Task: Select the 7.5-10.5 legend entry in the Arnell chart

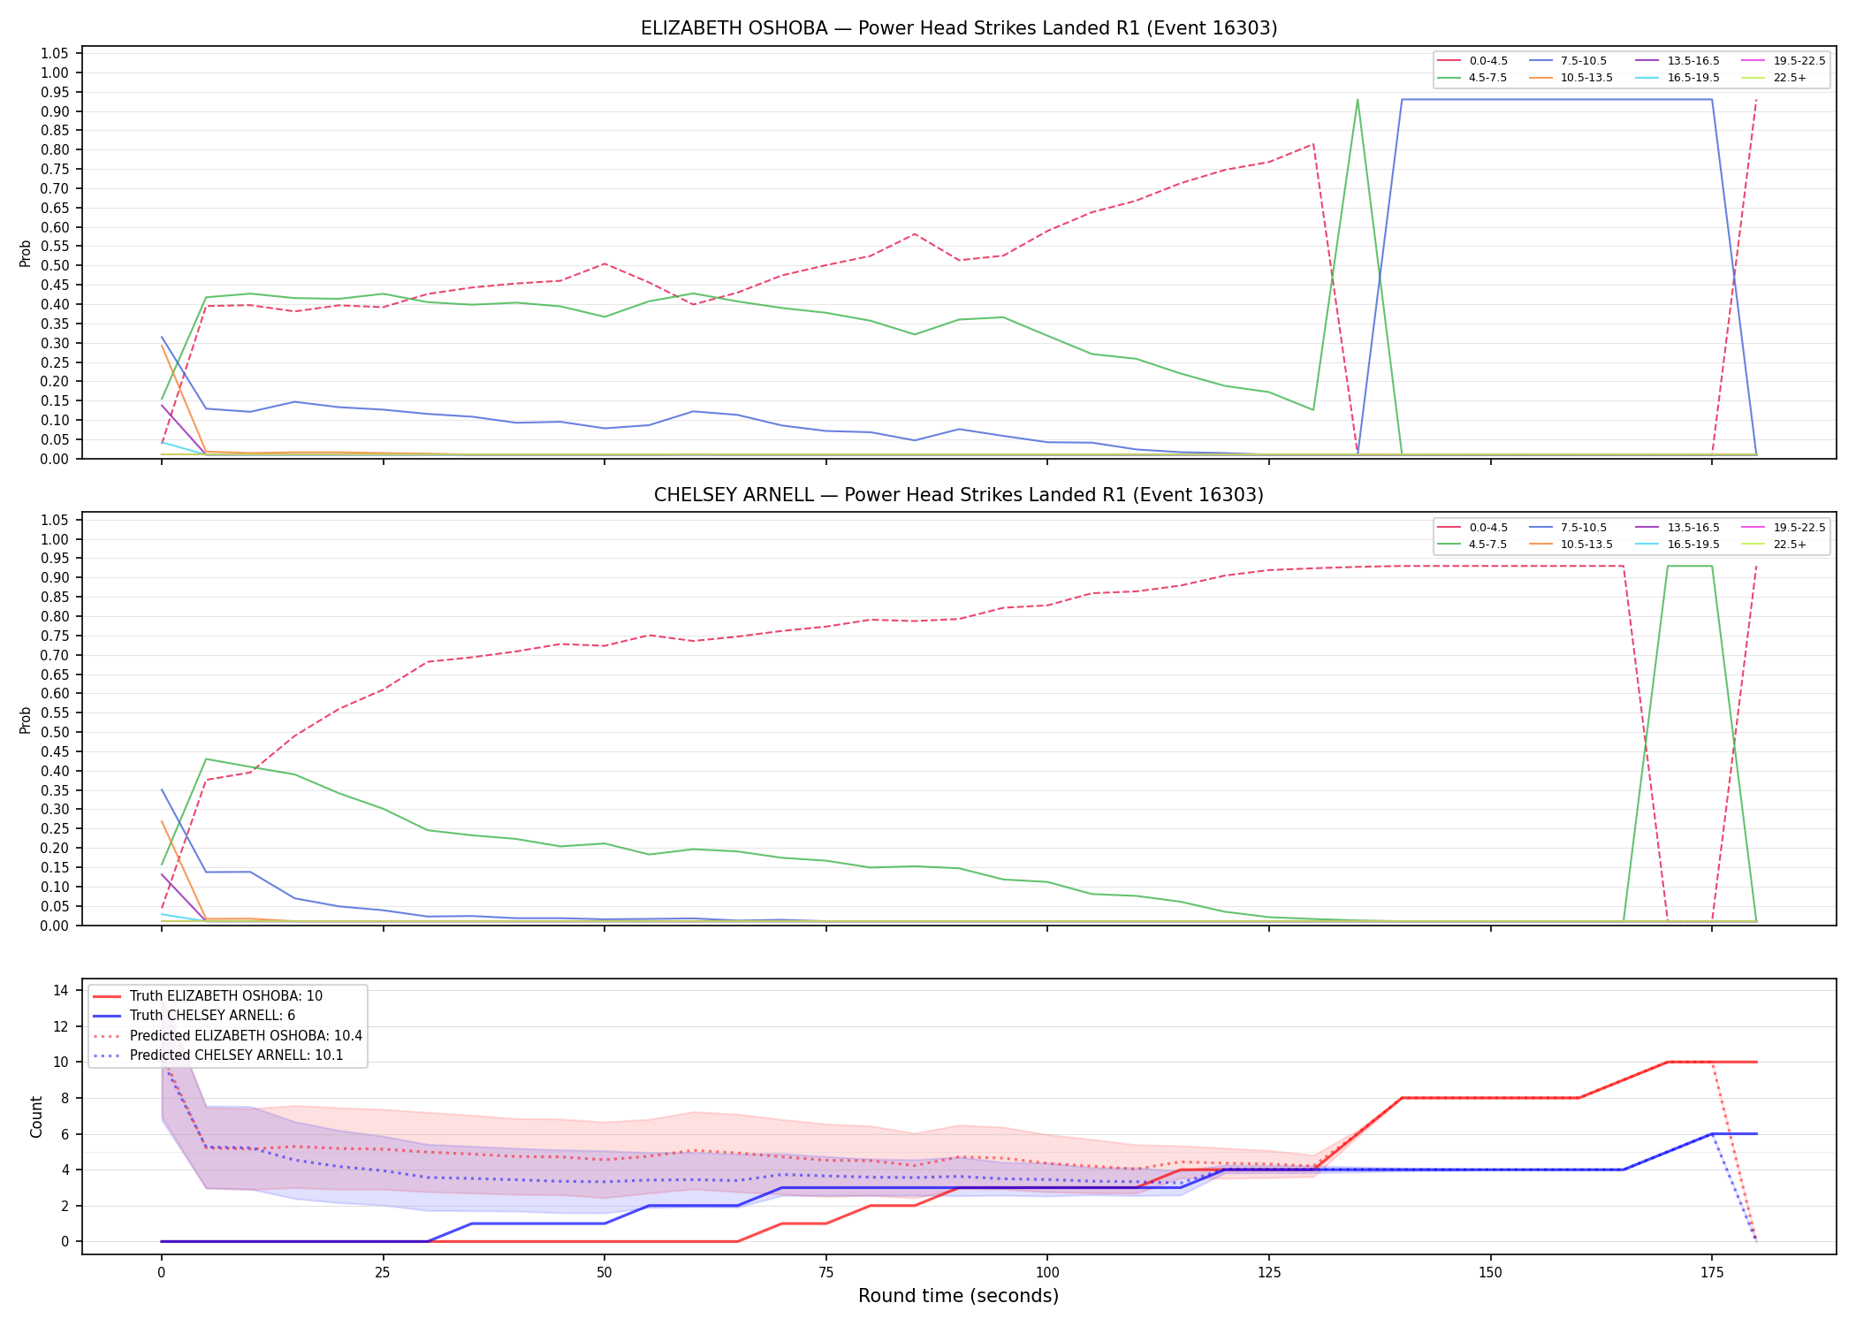Action: 1568,528
